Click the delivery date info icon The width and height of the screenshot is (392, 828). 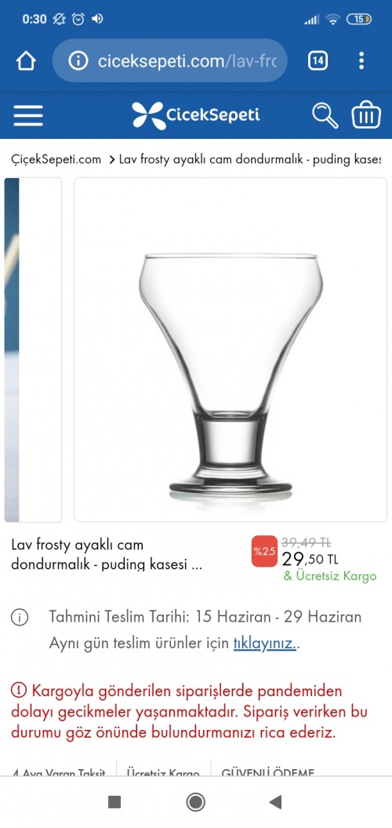[20, 617]
